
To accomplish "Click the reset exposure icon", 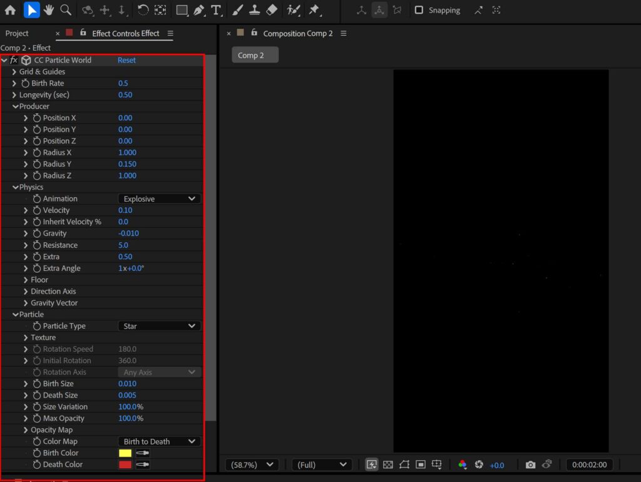I will pyautogui.click(x=479, y=465).
